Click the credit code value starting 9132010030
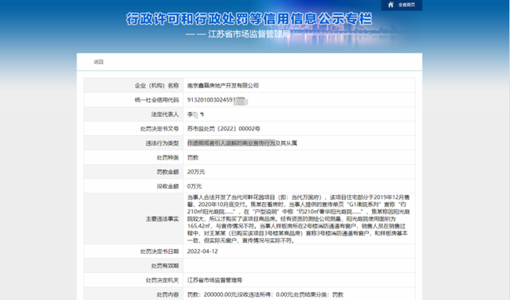 coord(218,100)
